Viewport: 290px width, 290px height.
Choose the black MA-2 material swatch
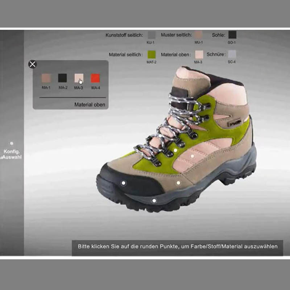coord(62,78)
